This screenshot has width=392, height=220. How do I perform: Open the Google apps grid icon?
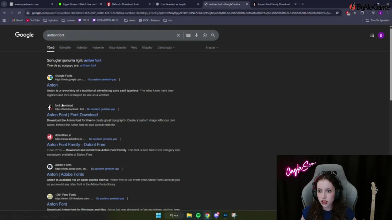(x=372, y=35)
